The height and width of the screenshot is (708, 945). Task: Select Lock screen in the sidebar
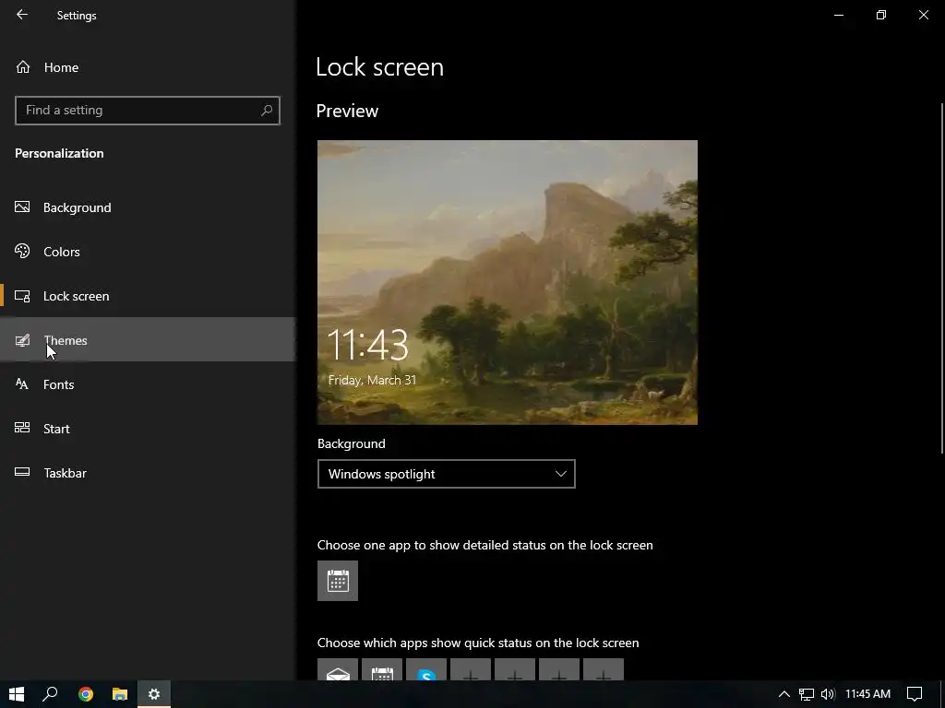tap(148, 296)
